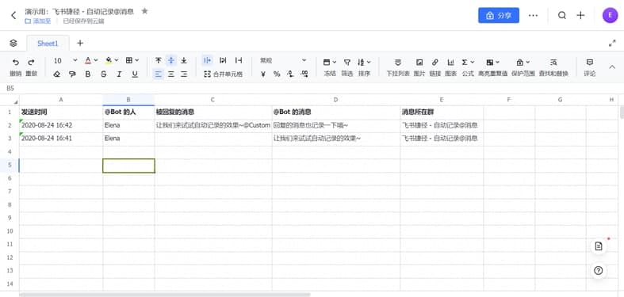Open the search magnifier in header

click(x=562, y=16)
